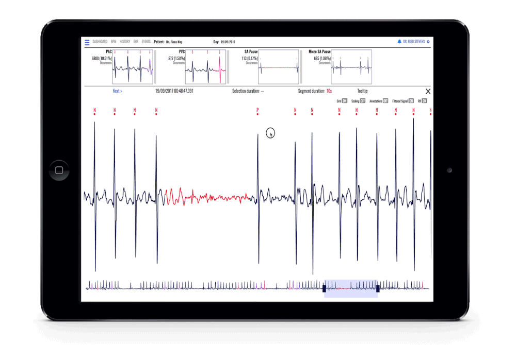Toggle the Grid setting off
The height and width of the screenshot is (345, 516).
click(344, 101)
